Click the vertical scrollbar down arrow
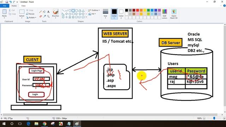Screen dimensions: 226x127 coord(225,112)
